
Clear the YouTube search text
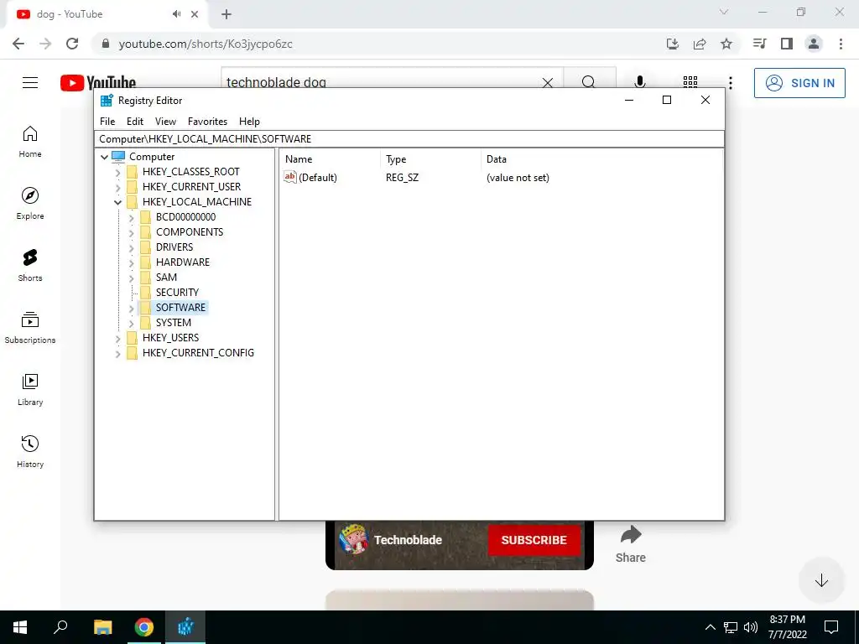tap(547, 83)
